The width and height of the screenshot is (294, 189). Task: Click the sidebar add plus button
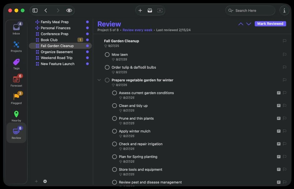(36, 181)
